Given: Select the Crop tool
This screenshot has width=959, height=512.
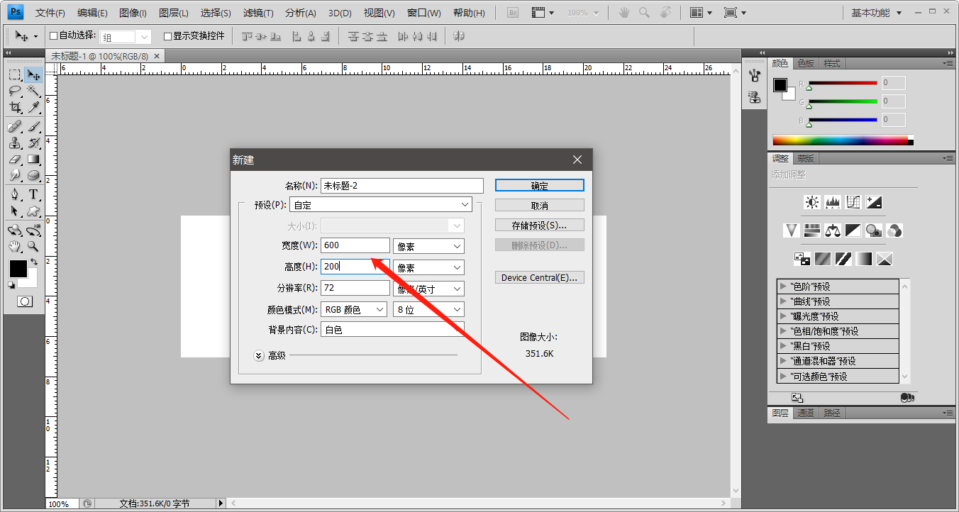Looking at the screenshot, I should coord(14,107).
